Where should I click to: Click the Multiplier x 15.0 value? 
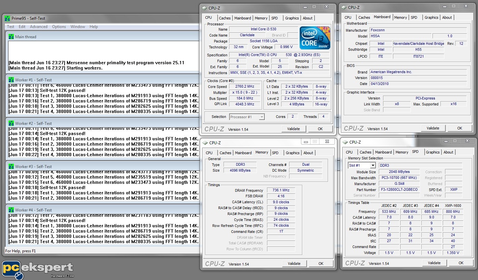click(245, 93)
